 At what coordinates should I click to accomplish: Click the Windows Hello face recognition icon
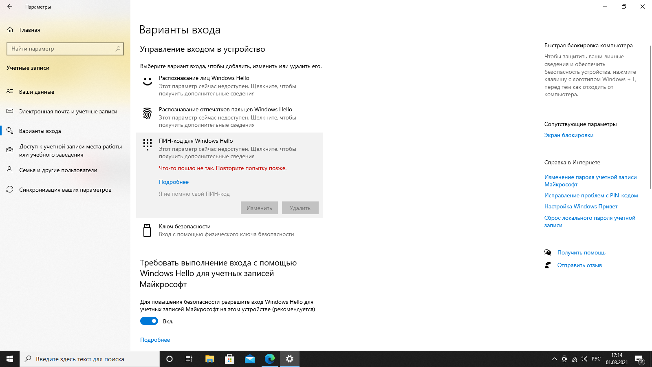(147, 82)
